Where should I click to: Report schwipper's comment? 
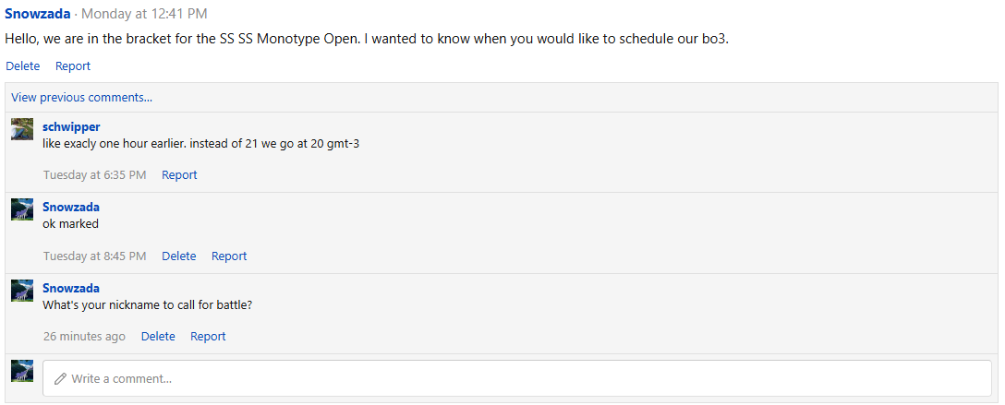tap(179, 175)
